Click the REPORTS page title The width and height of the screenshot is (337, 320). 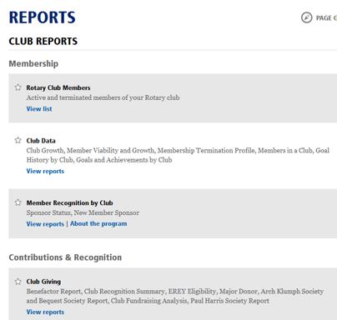tap(43, 17)
